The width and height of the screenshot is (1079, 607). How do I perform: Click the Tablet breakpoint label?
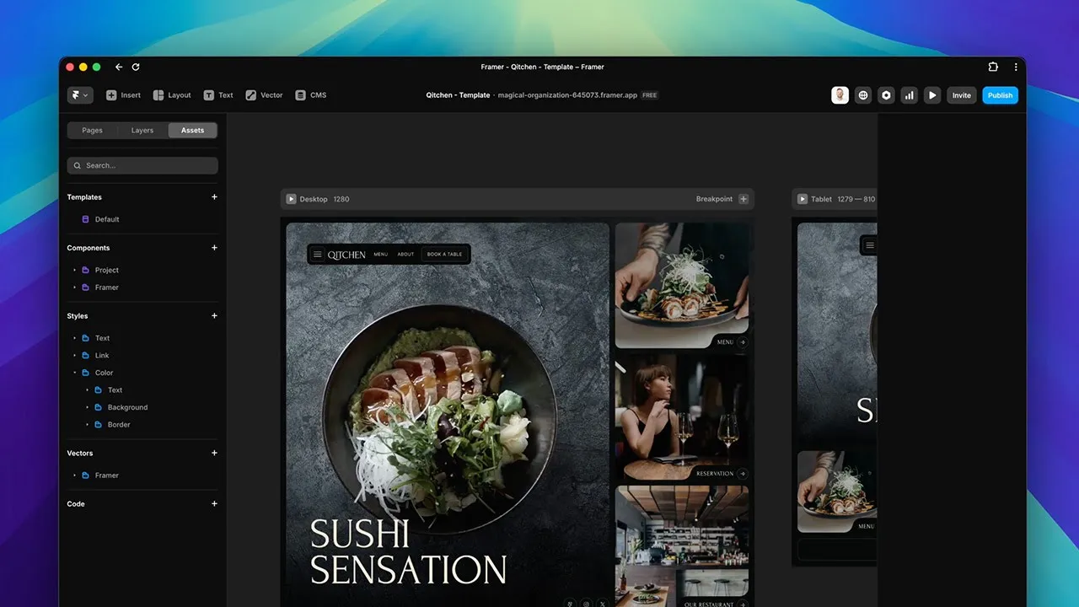point(821,199)
